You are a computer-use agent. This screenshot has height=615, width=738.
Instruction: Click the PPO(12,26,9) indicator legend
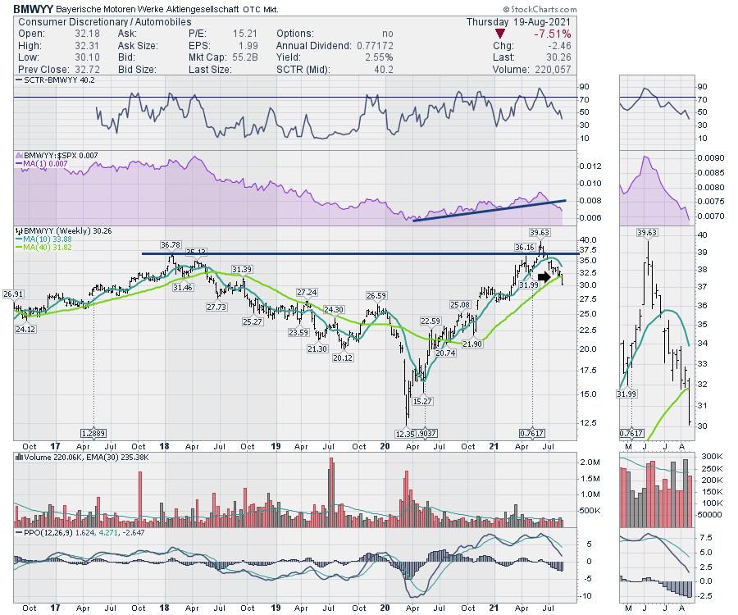point(80,533)
